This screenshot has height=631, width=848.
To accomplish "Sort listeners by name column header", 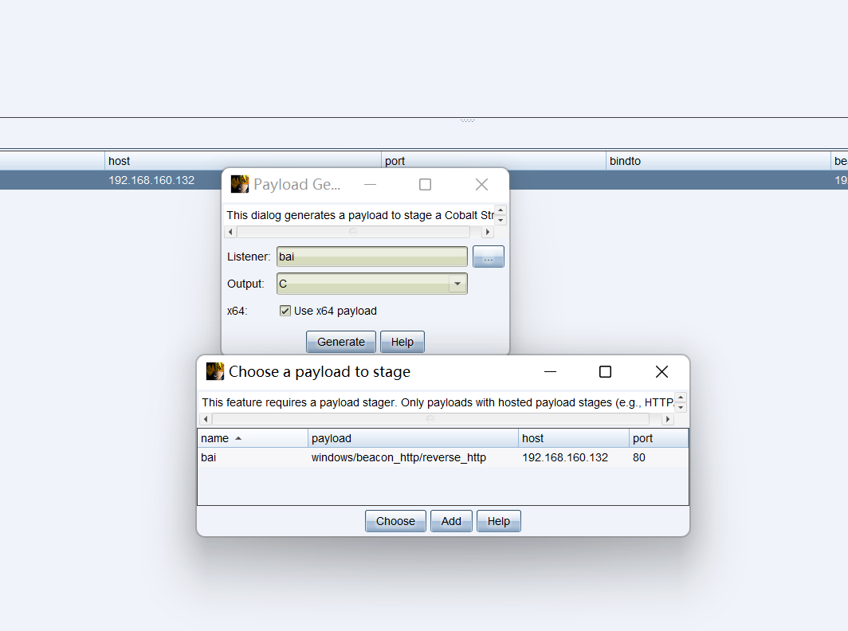I will [x=253, y=438].
